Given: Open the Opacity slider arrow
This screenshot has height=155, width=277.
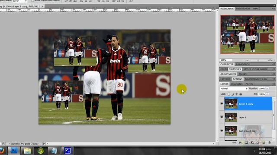Looking at the screenshot, I should 267,89.
